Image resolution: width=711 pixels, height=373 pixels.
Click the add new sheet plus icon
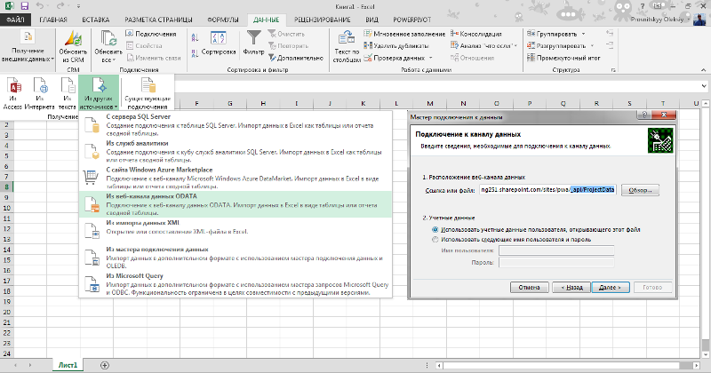(x=105, y=365)
